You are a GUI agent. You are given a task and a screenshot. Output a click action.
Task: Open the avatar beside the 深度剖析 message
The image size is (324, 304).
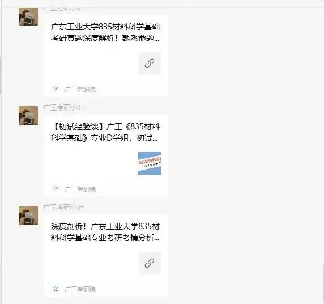pyautogui.click(x=28, y=216)
